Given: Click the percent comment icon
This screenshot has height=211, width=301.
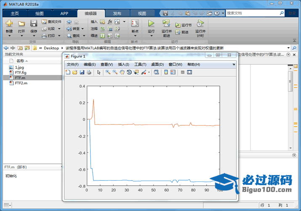Looking at the screenshot, I should pos(103,29).
